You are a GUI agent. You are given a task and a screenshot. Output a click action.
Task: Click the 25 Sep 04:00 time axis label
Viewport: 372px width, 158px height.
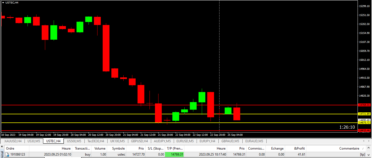(234, 135)
